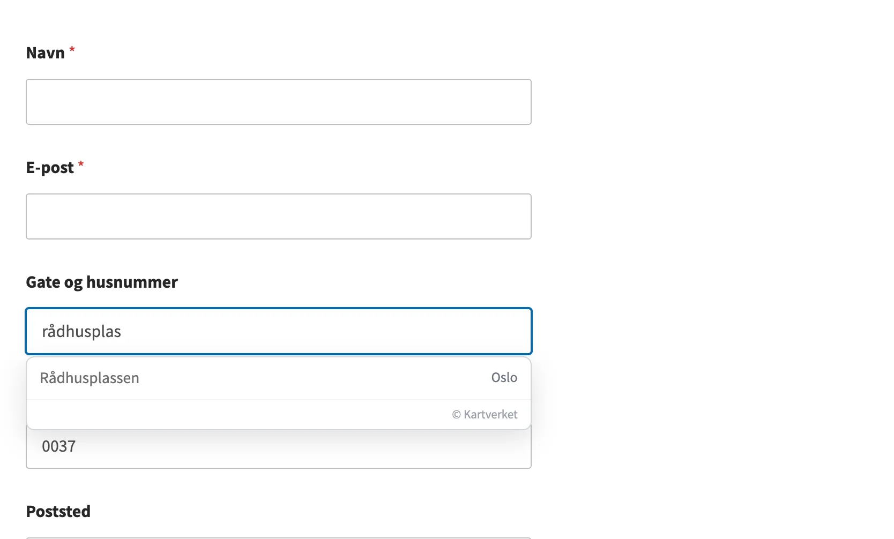The image size is (894, 539).
Task: Click the red required asterisk beside Navn
Action: [x=72, y=50]
